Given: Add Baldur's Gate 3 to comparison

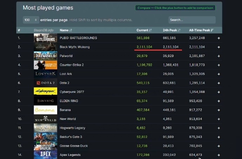Looking at the screenshot, I should coord(219,137).
